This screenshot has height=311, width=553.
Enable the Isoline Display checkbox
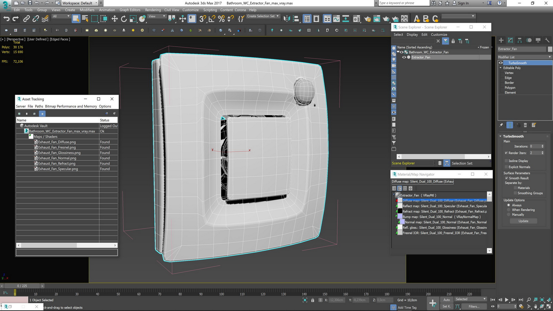tap(506, 161)
